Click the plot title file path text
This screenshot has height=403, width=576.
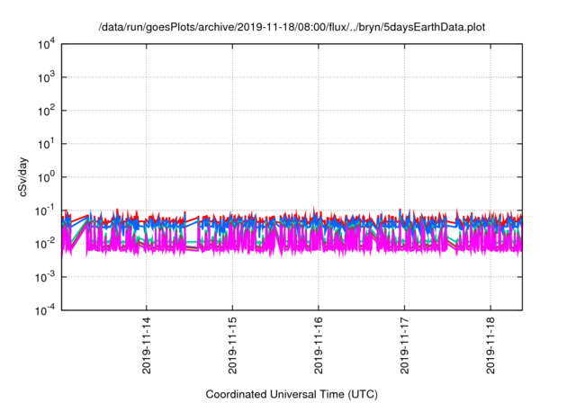[292, 27]
